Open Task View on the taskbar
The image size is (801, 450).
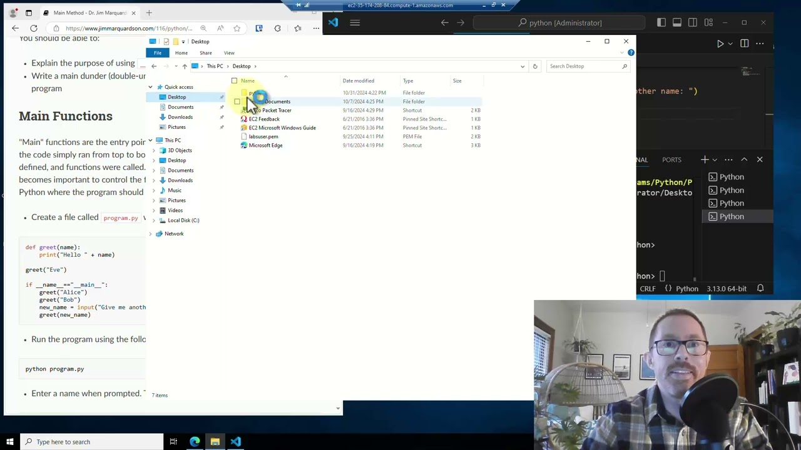pyautogui.click(x=173, y=442)
